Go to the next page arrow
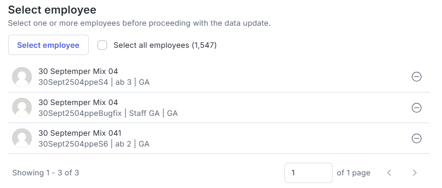Screen dimensions: 442x188 (414, 173)
